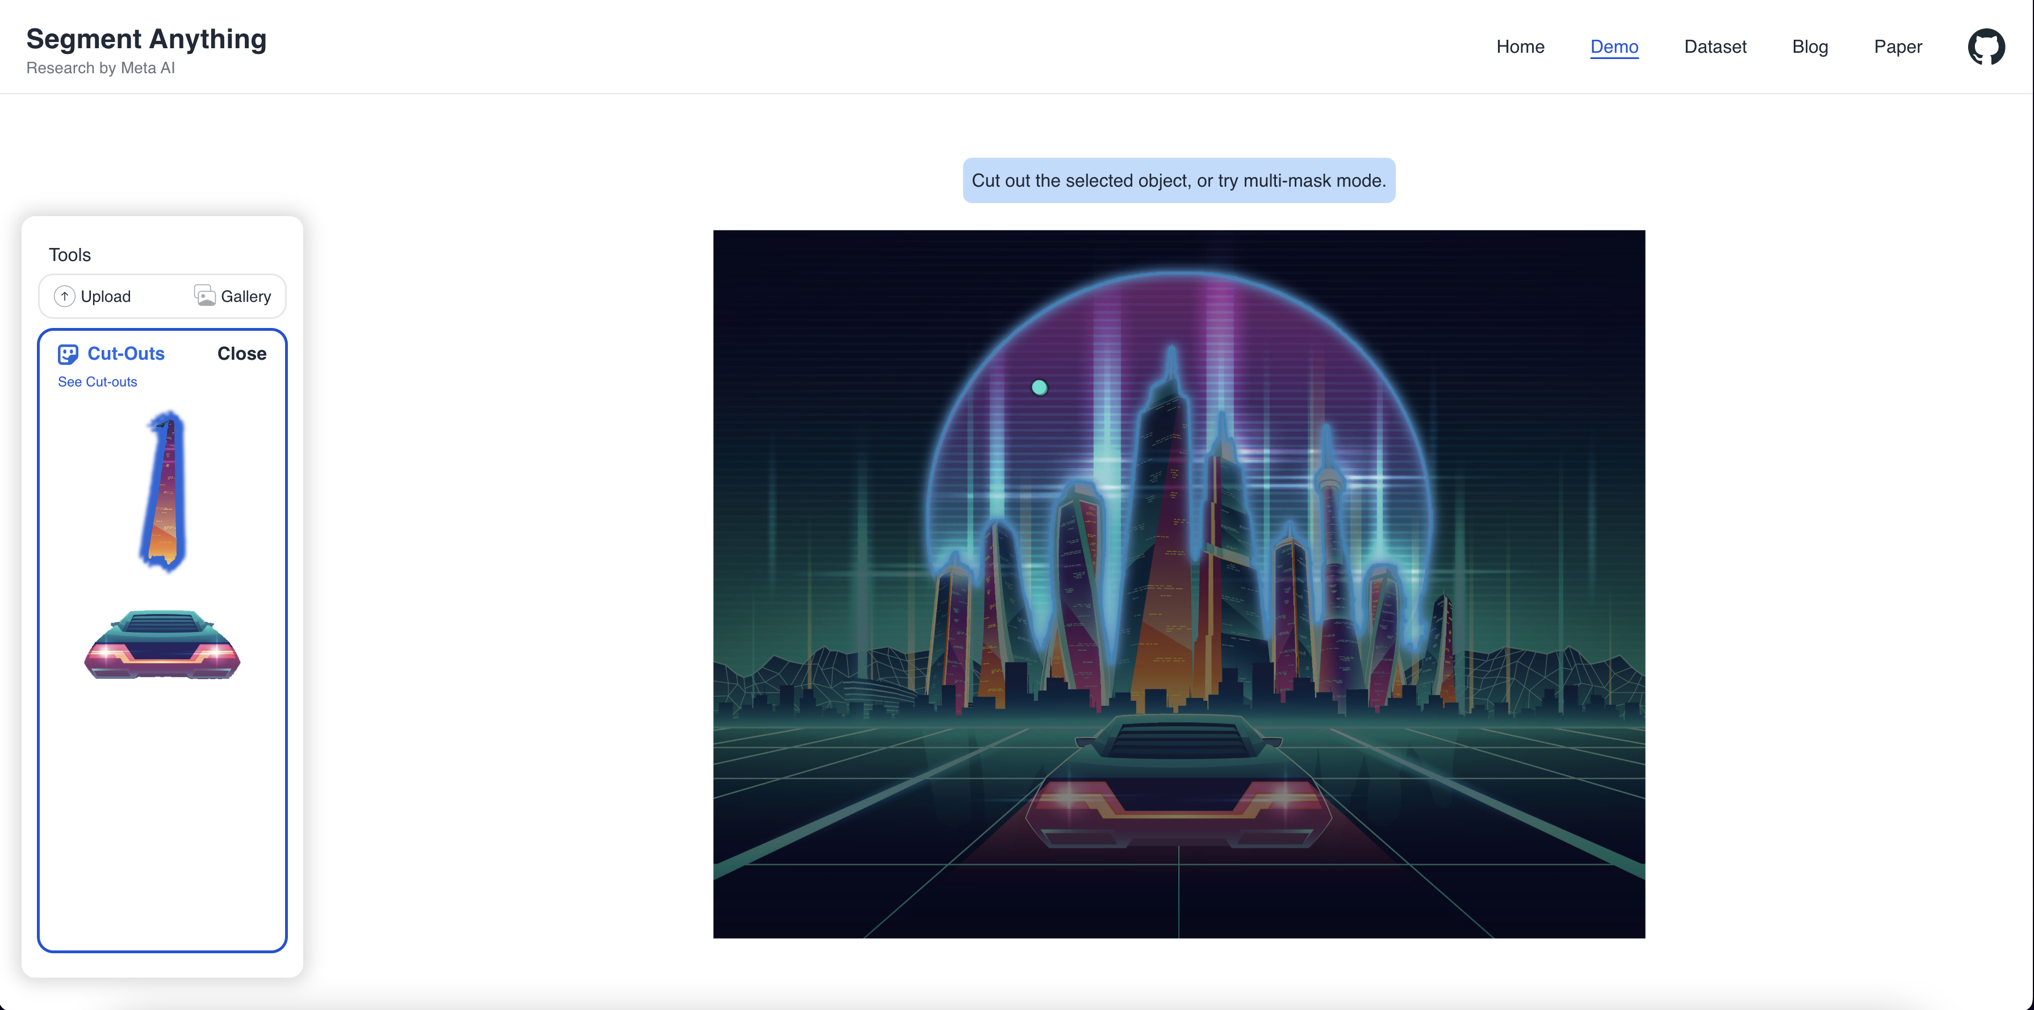The height and width of the screenshot is (1010, 2034).
Task: Navigate to the Dataset page
Action: pyautogui.click(x=1715, y=47)
